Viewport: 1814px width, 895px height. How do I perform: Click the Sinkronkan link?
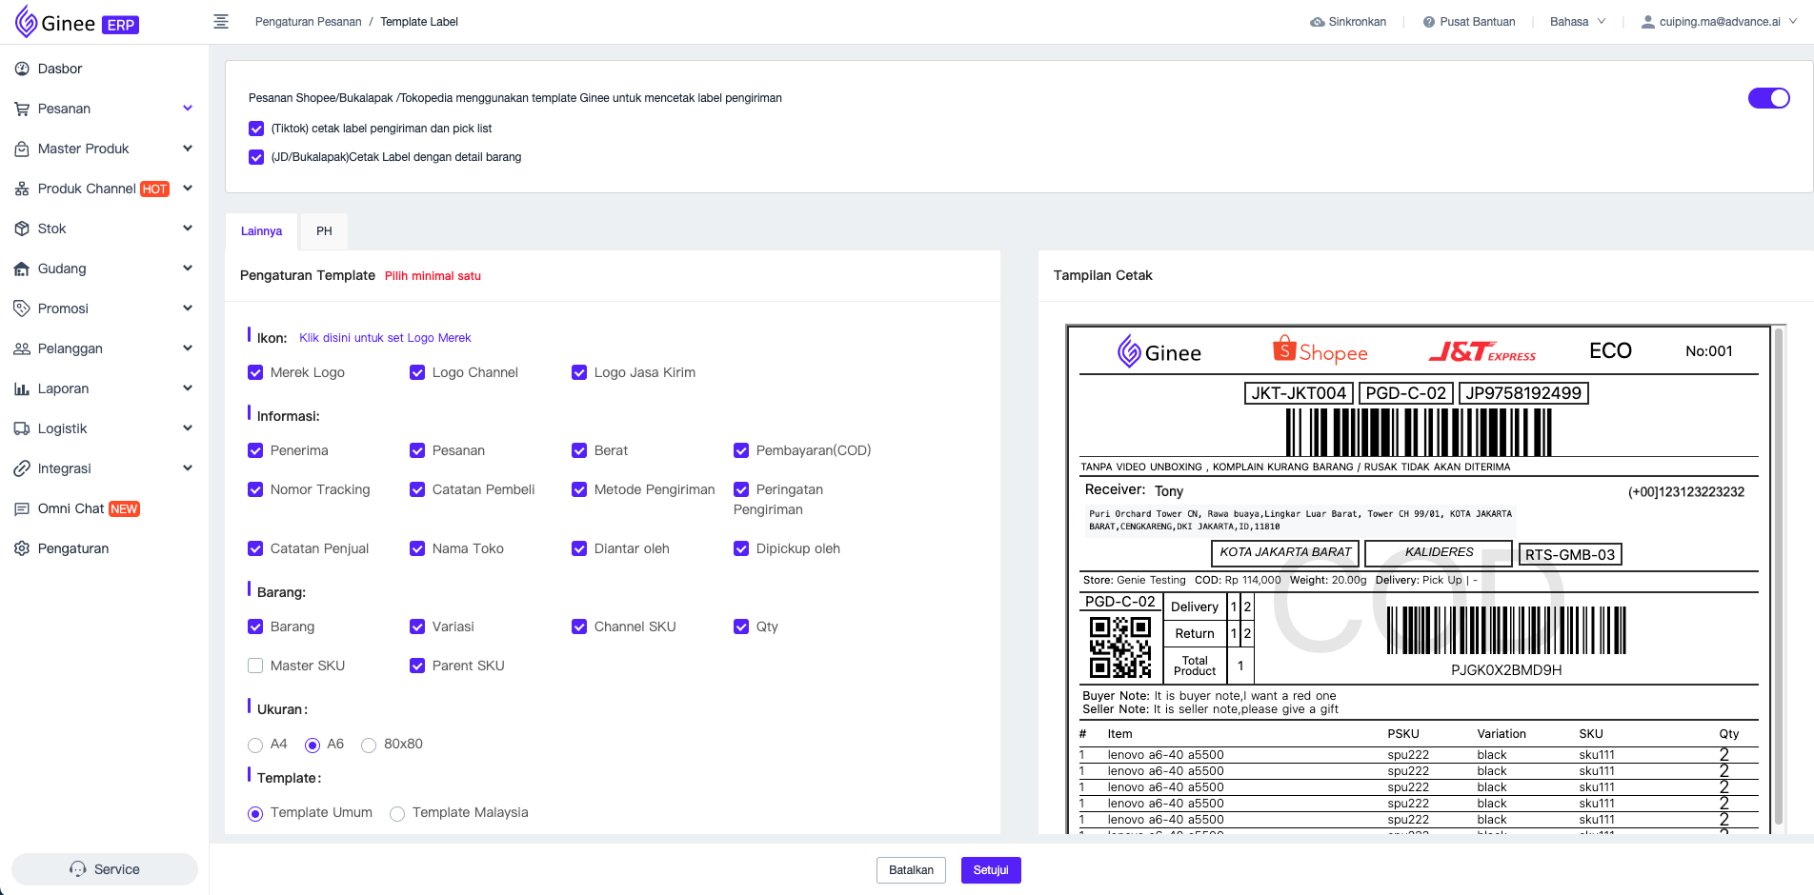[1348, 22]
